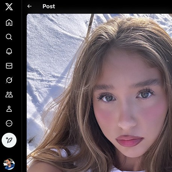Click the snowy background of the photo
The width and height of the screenshot is (172, 172).
[x=52, y=50]
